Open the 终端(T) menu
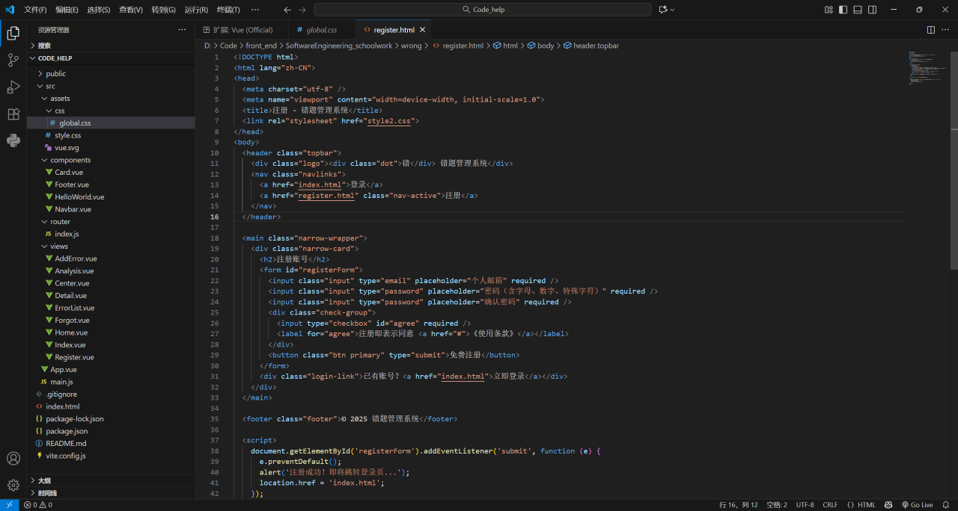The height and width of the screenshot is (511, 958). 228,10
